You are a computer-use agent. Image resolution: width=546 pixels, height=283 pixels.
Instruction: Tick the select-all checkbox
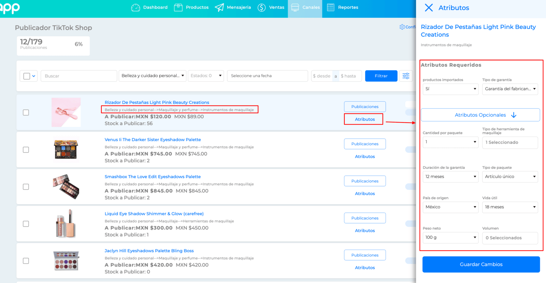click(x=27, y=76)
